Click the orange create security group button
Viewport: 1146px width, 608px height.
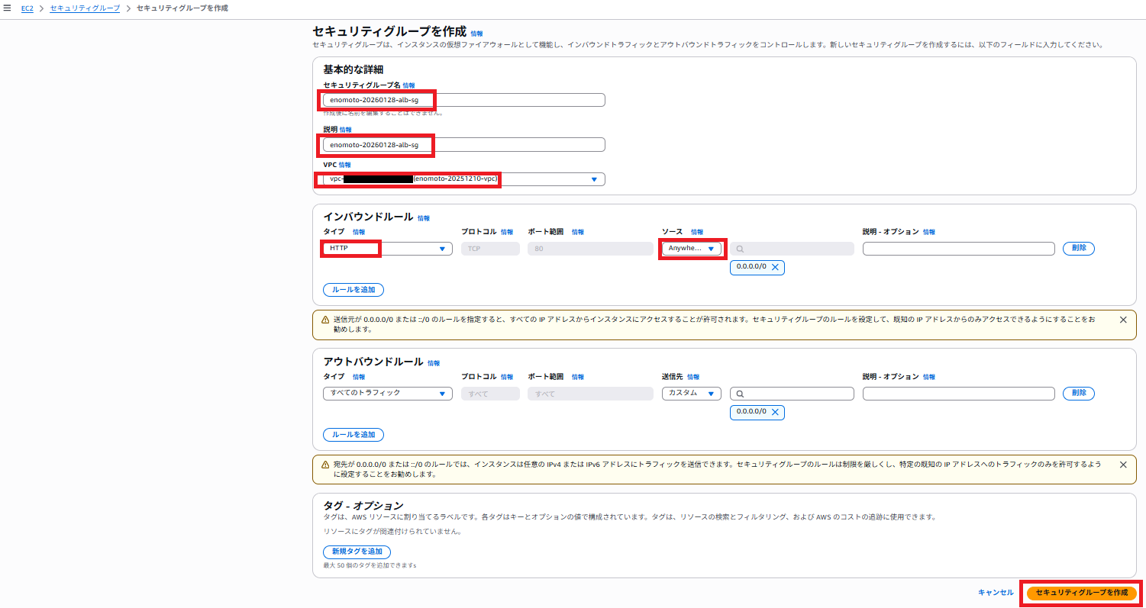[1081, 593]
